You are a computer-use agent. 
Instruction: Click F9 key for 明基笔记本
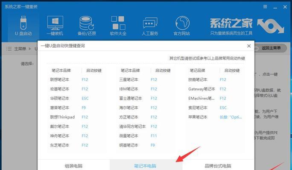153,145
